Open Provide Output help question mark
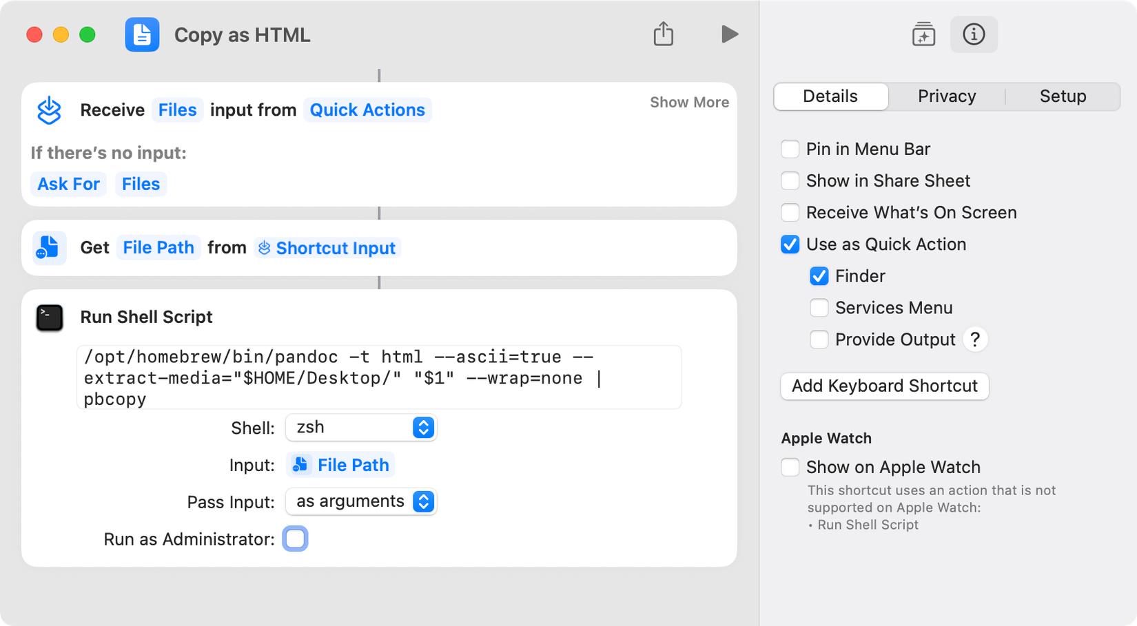 [975, 340]
